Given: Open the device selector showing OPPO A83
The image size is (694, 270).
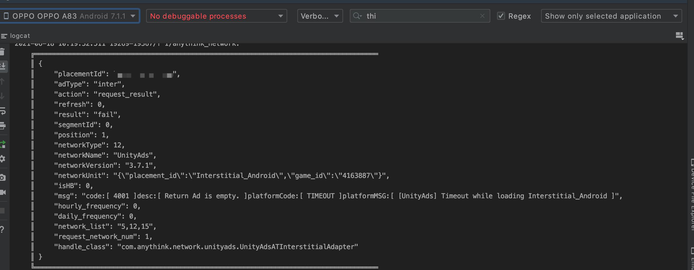Looking at the screenshot, I should click(71, 16).
